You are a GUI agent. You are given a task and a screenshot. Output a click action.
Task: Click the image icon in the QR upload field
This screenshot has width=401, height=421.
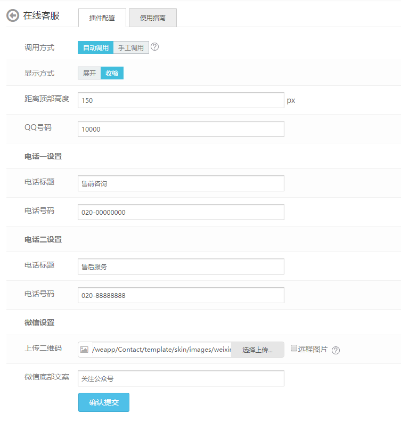(x=84, y=350)
